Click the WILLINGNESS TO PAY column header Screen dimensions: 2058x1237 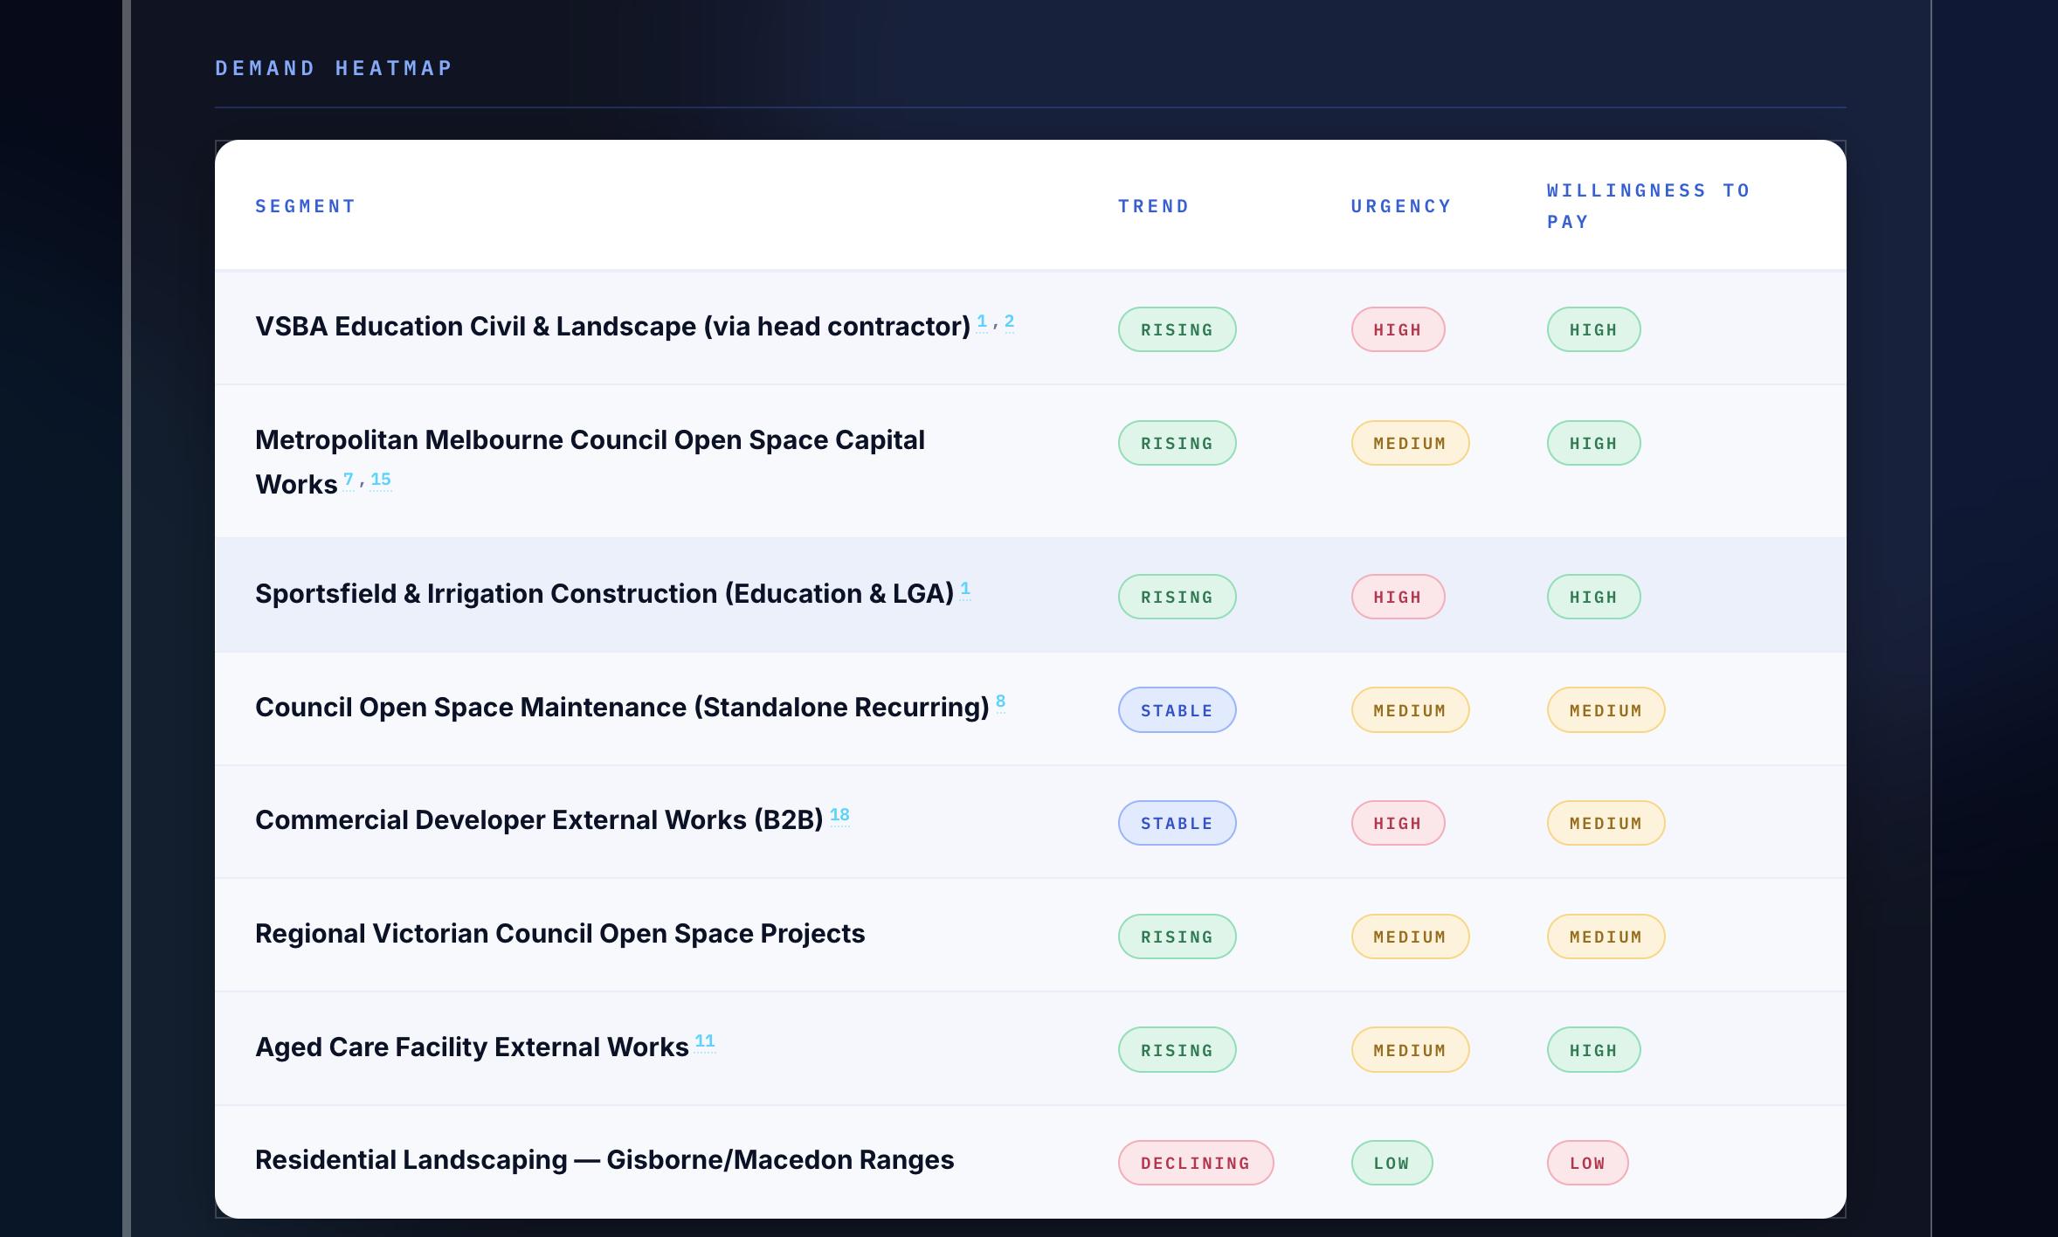coord(1648,206)
